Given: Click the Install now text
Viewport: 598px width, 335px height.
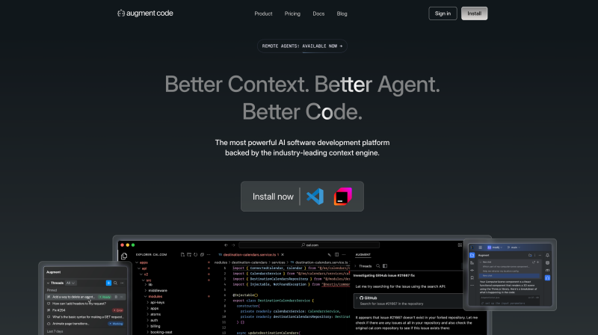Looking at the screenshot, I should 273,197.
